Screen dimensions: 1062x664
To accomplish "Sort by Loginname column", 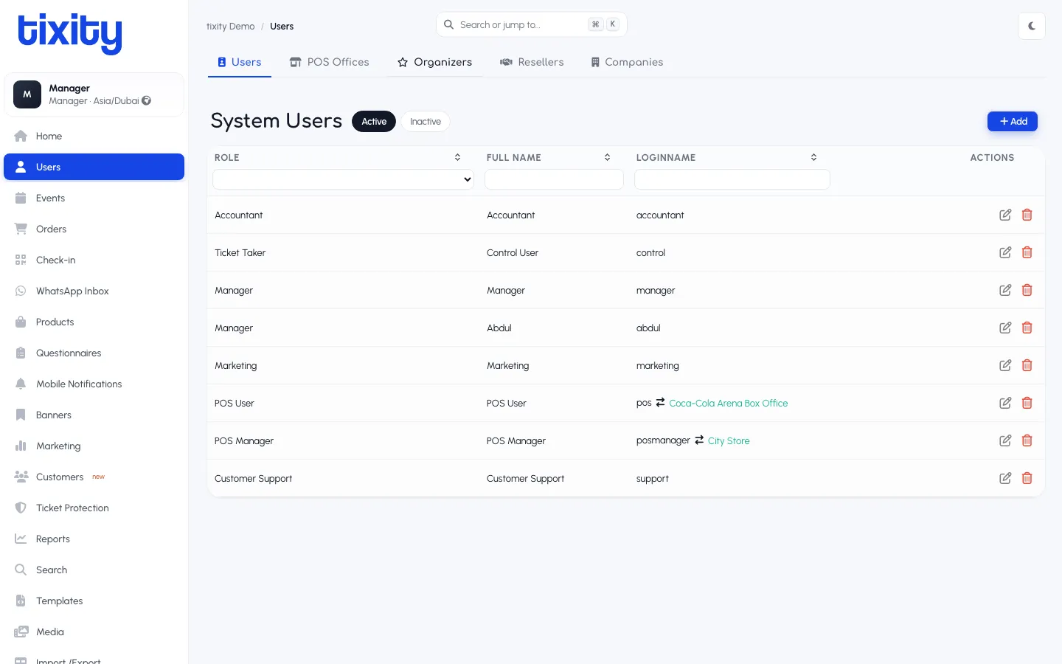I will tap(813, 157).
